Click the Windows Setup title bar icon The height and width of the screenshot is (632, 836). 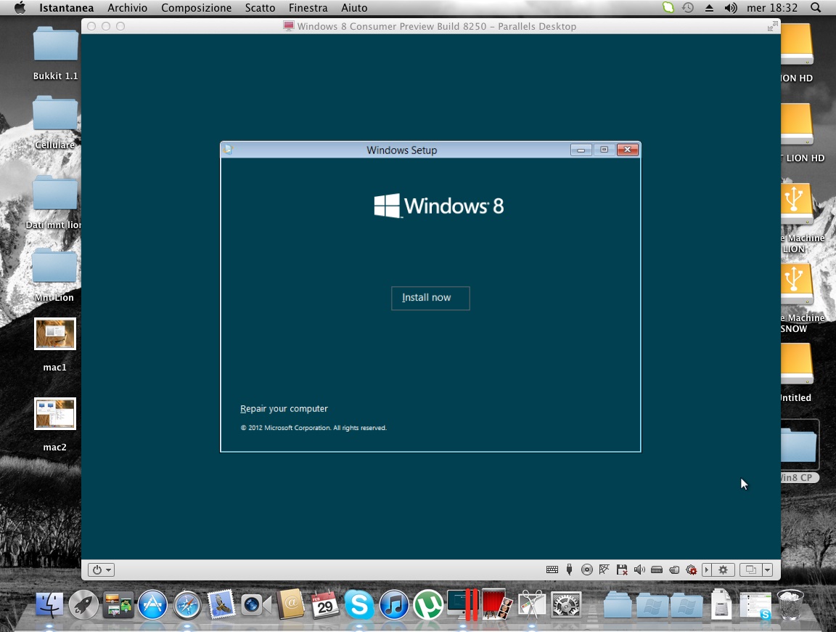[x=228, y=150]
